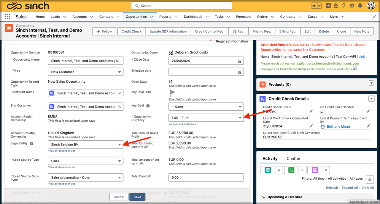Go to the Home tab
Screen dimensions: 380x204
point(40,17)
